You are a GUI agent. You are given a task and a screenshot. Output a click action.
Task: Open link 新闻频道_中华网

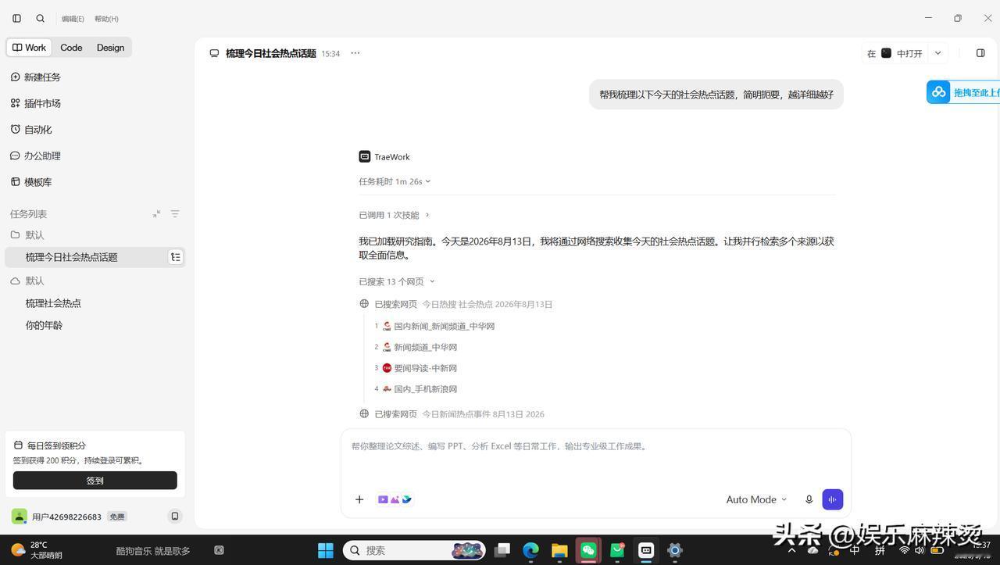click(x=425, y=347)
